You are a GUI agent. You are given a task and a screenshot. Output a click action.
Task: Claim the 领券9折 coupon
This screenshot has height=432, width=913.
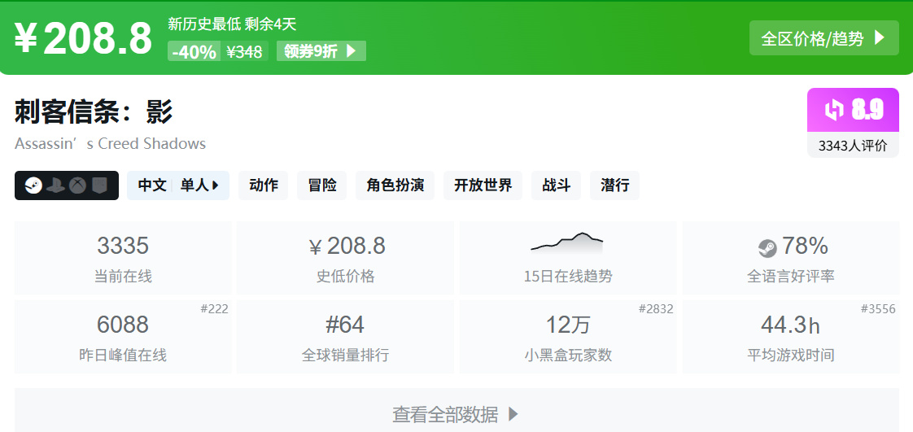coord(321,51)
